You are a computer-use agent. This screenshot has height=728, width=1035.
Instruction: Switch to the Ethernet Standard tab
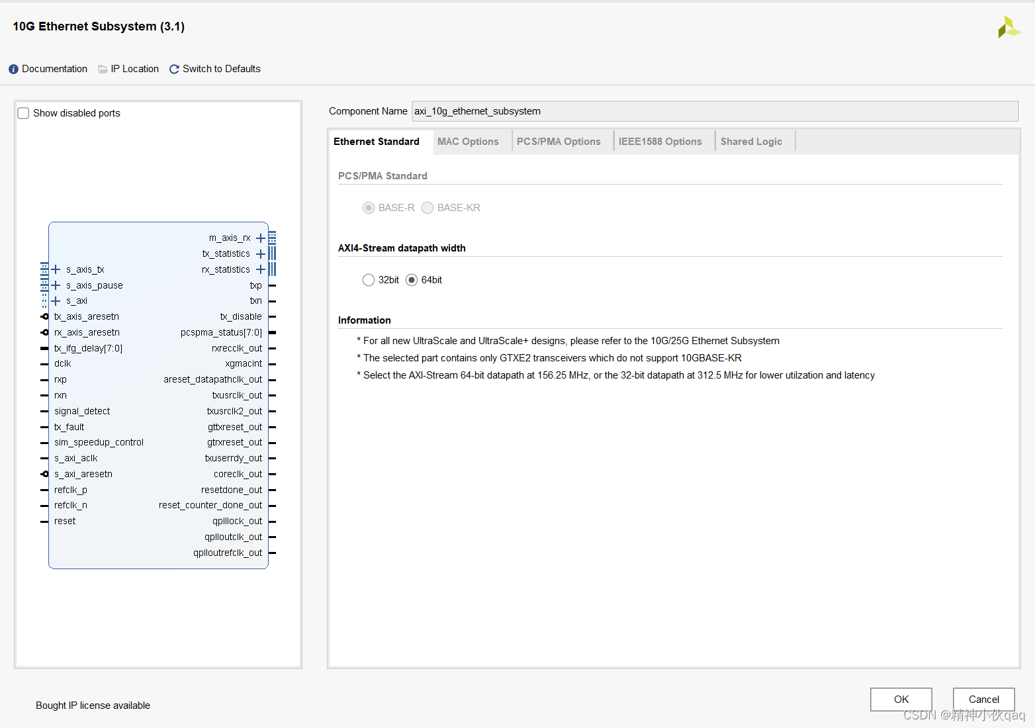[x=377, y=142]
